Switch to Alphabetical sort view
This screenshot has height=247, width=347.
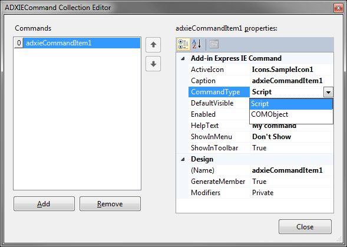tap(197, 44)
